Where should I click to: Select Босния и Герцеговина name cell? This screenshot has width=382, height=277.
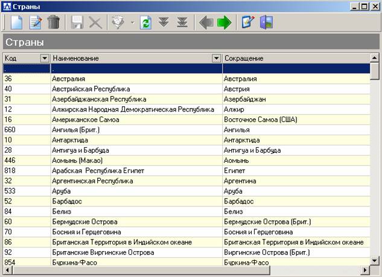pyautogui.click(x=136, y=232)
